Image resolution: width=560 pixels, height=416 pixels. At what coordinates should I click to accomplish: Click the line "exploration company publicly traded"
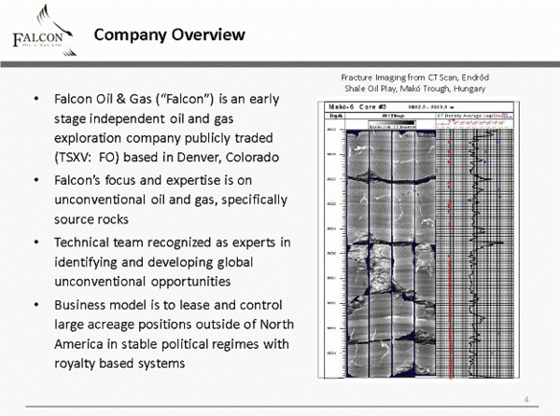point(163,138)
